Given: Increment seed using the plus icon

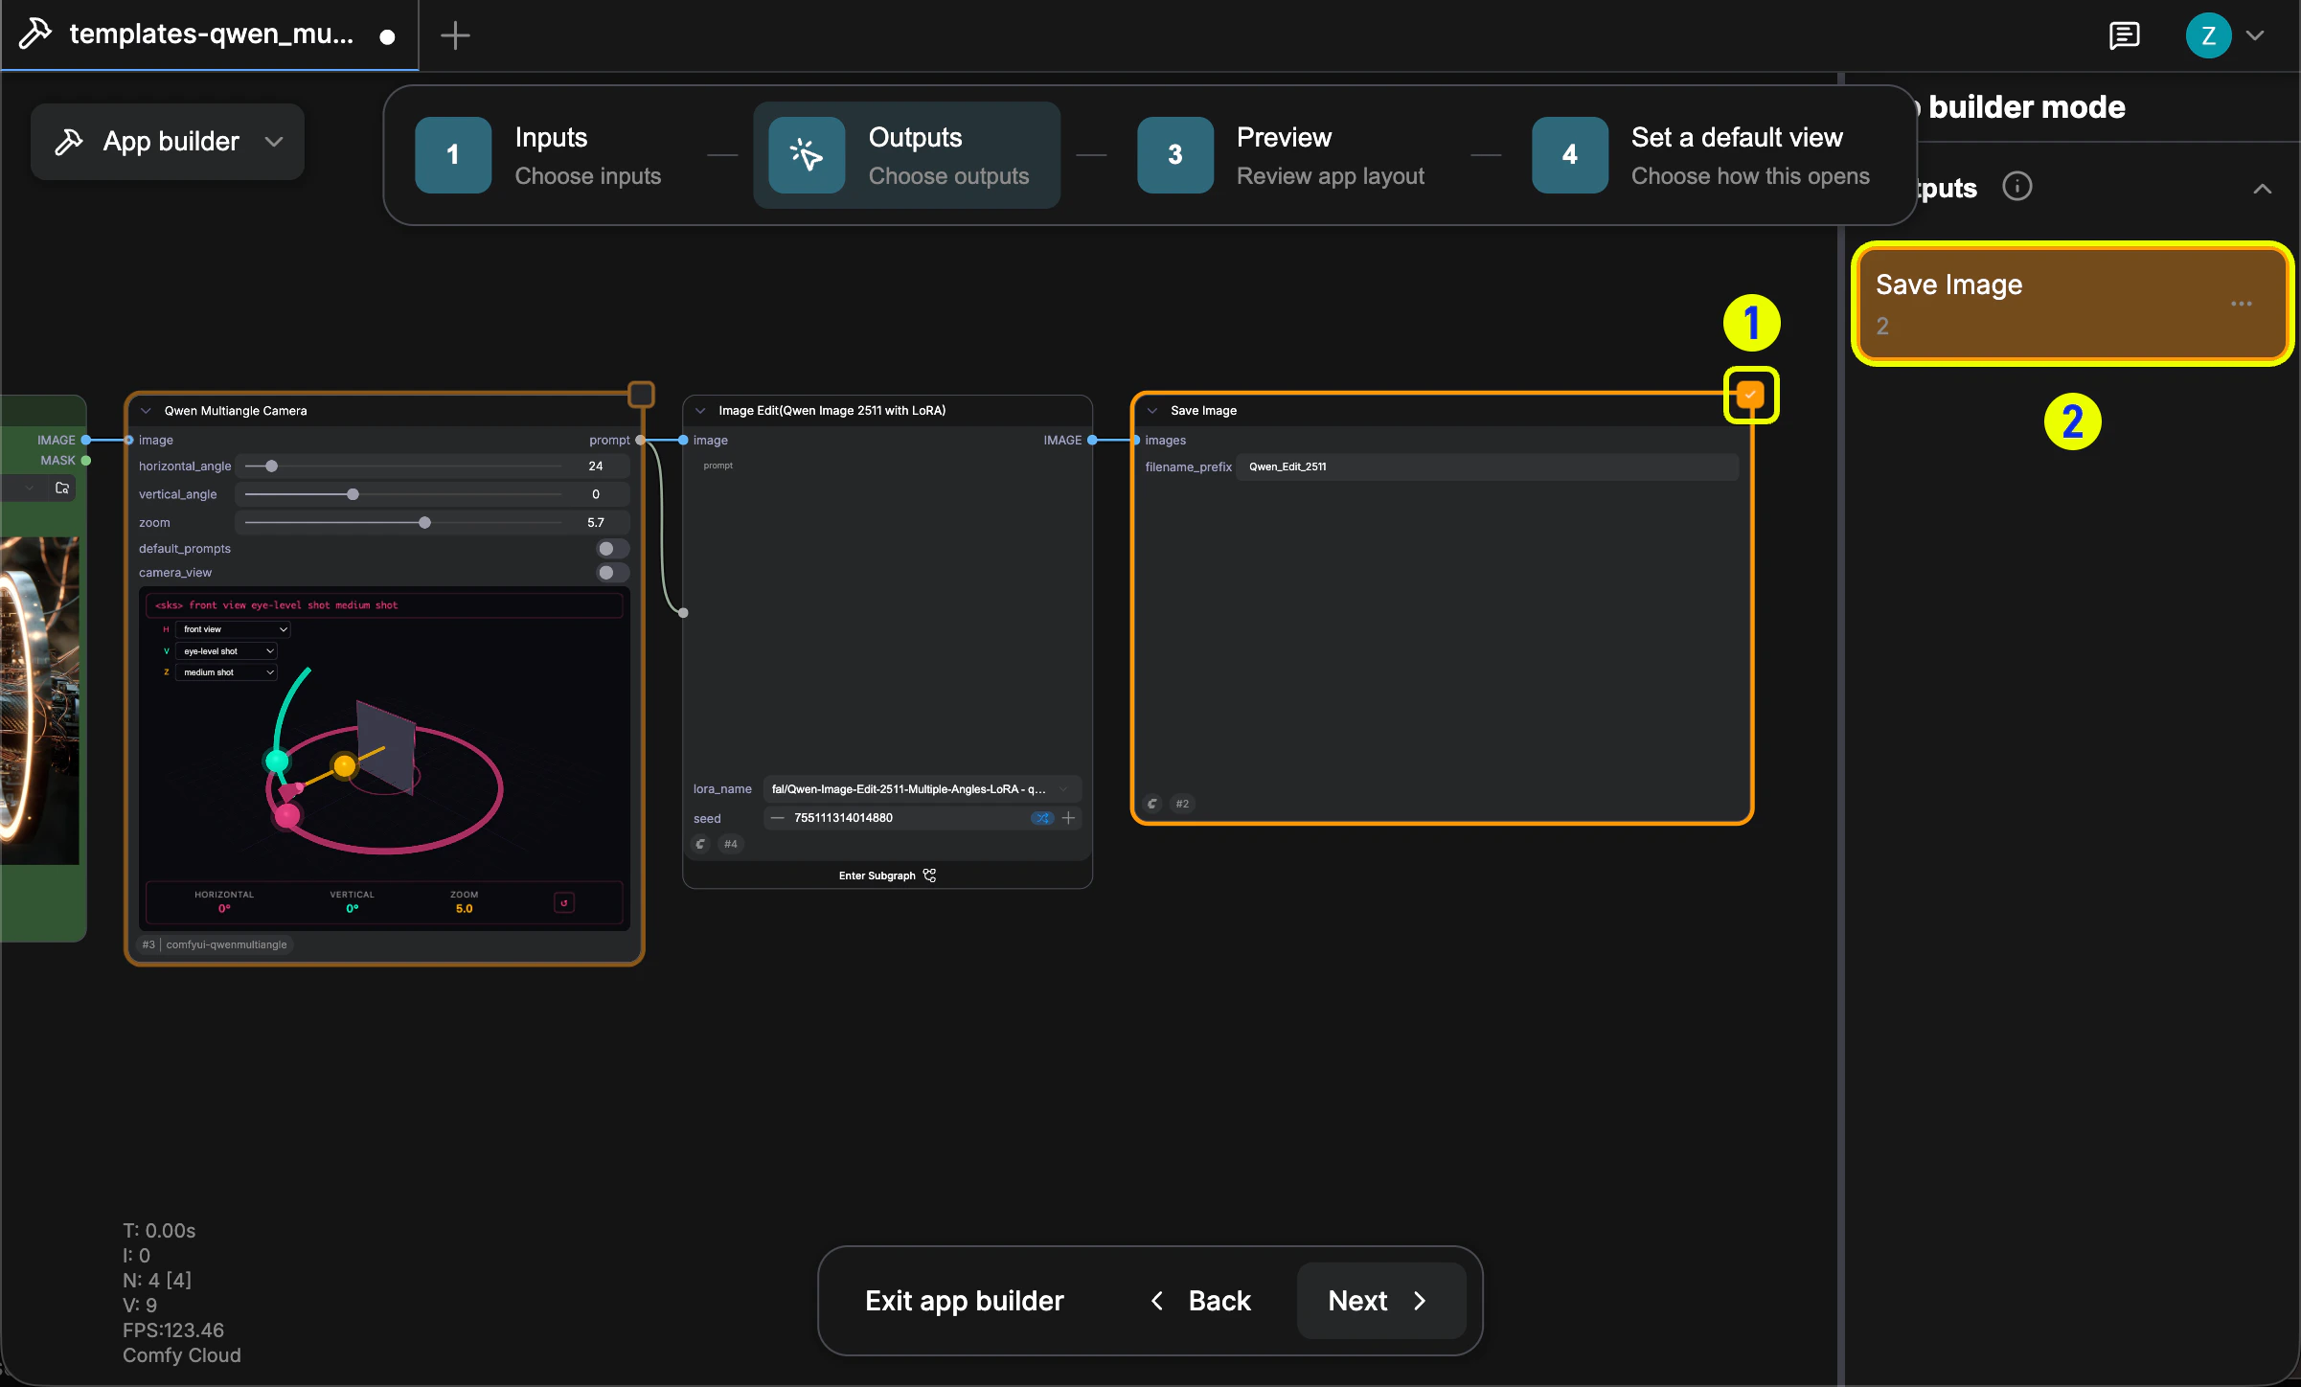Looking at the screenshot, I should [x=1069, y=818].
